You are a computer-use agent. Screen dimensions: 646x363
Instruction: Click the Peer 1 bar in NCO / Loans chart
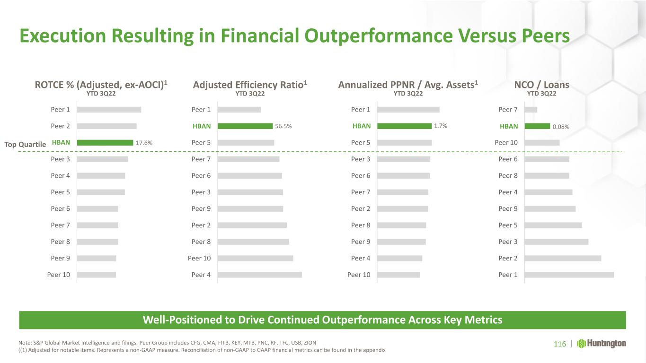coord(569,275)
